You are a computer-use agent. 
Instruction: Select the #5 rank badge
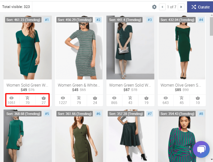(47, 114)
